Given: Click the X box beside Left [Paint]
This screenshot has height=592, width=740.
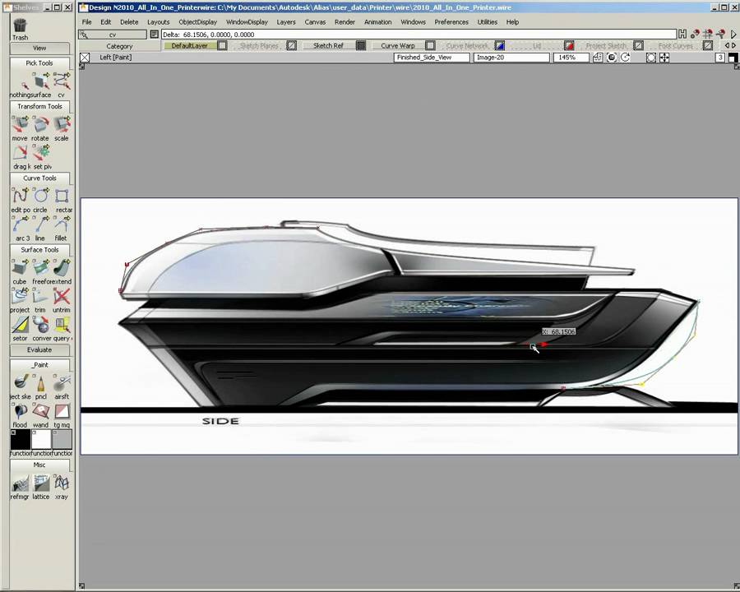Looking at the screenshot, I should click(85, 58).
